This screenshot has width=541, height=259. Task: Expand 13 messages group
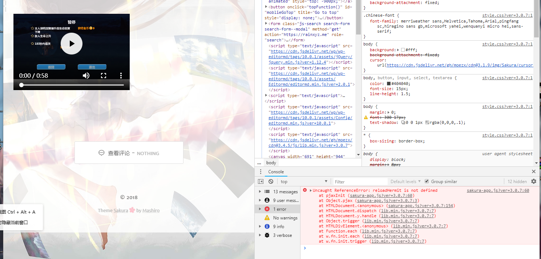[x=260, y=192]
